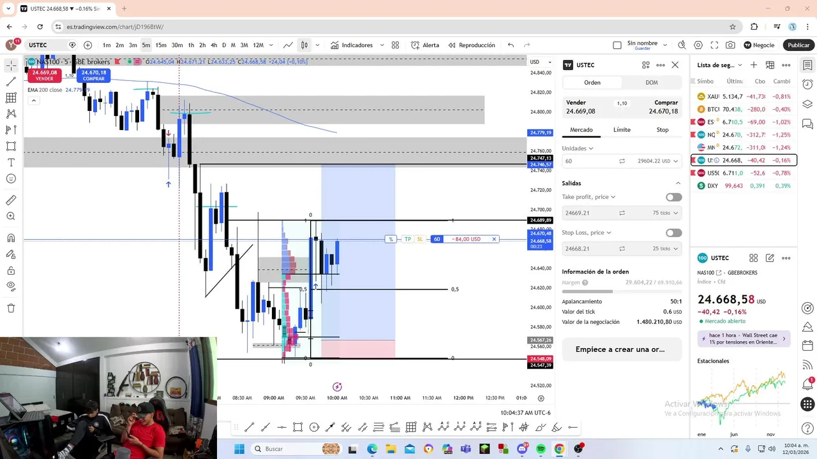Open the Indicadores menu
817x459 pixels.
pyautogui.click(x=352, y=45)
